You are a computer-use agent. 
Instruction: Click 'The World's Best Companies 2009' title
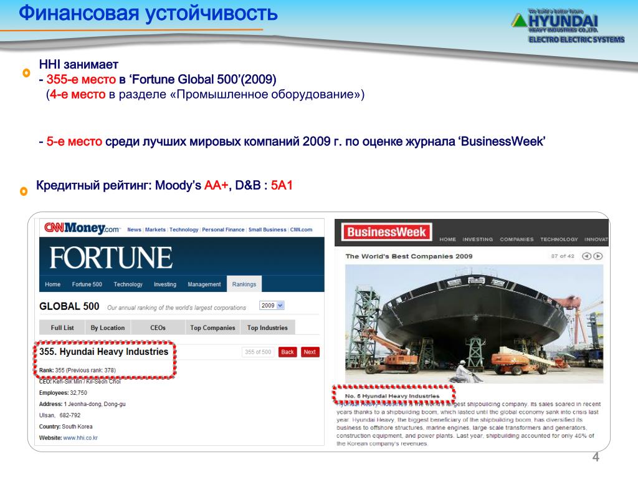409,256
